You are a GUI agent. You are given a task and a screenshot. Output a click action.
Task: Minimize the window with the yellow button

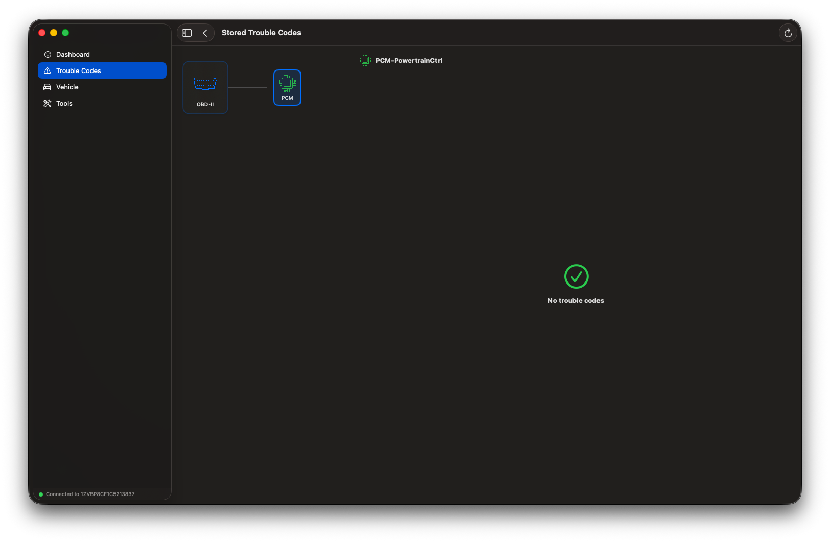54,33
